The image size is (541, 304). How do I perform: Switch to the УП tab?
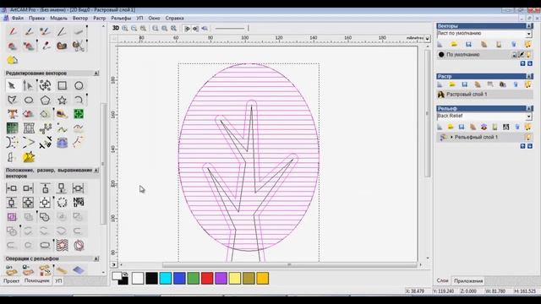(x=58, y=281)
